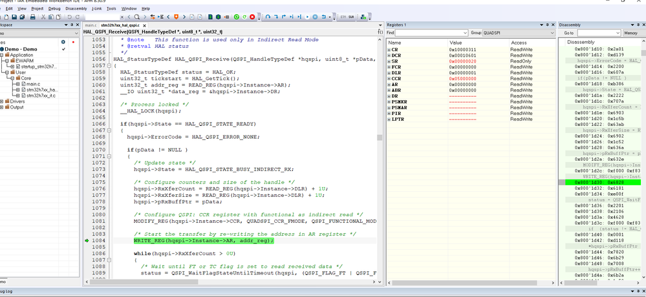Reset the target from debug toolbar
This screenshot has width=646, height=297.
324,17
